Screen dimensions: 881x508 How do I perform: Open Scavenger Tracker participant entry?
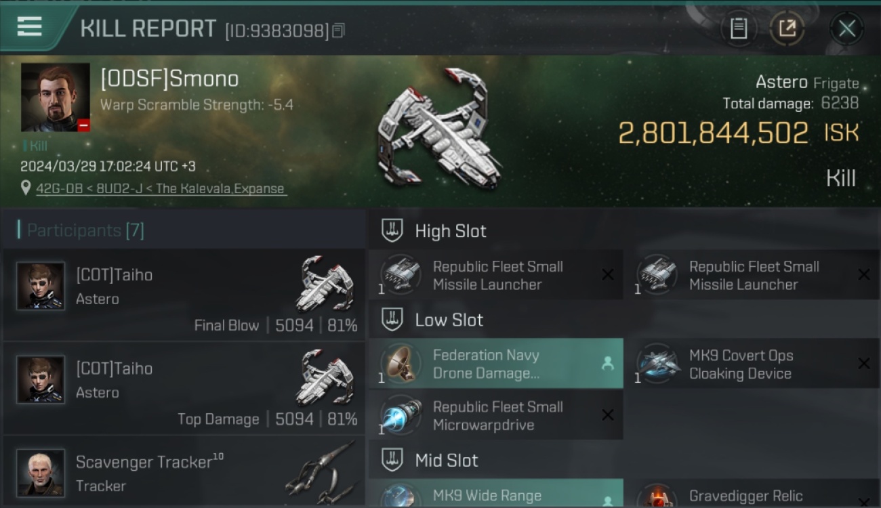184,472
